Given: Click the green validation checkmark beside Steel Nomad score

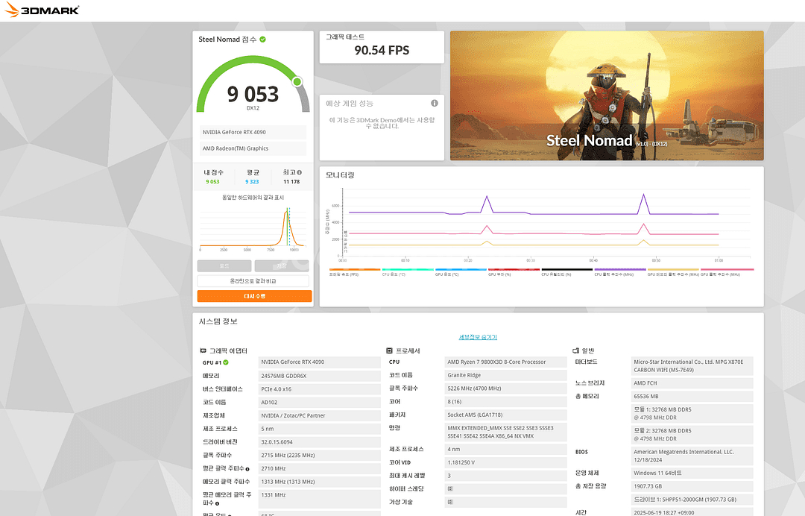Looking at the screenshot, I should pyautogui.click(x=263, y=40).
